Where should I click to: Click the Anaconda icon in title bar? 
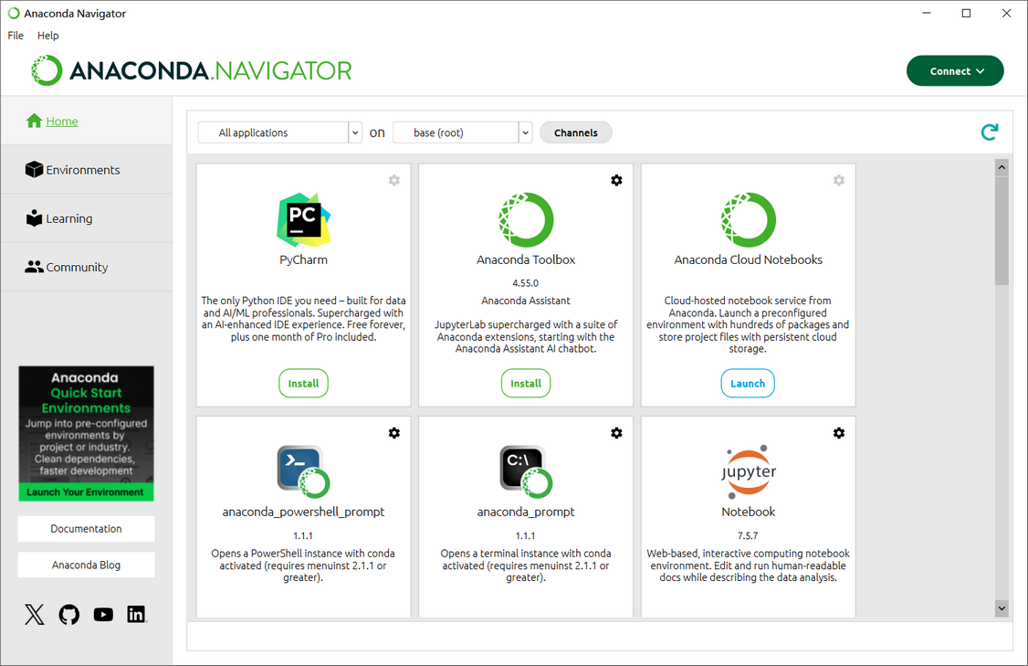pyautogui.click(x=13, y=13)
